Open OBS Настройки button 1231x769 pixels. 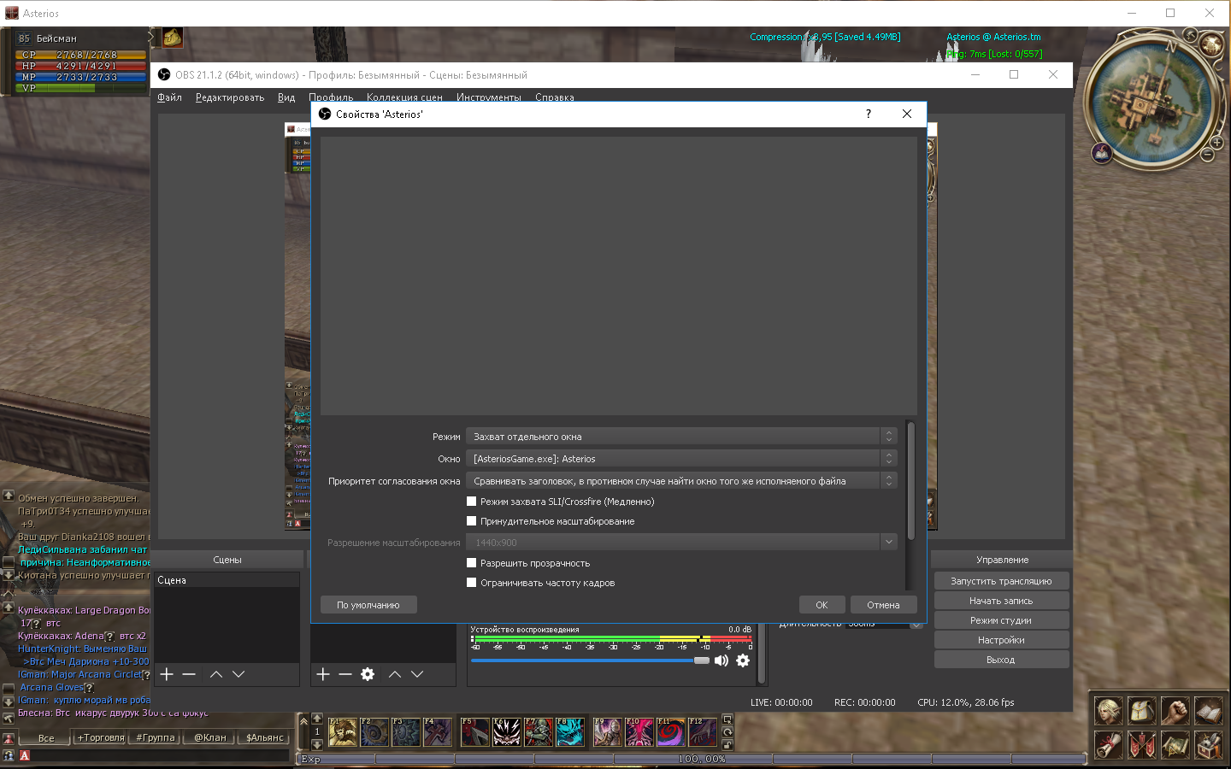click(1001, 640)
